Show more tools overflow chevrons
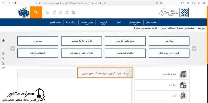 [x=199, y=3]
